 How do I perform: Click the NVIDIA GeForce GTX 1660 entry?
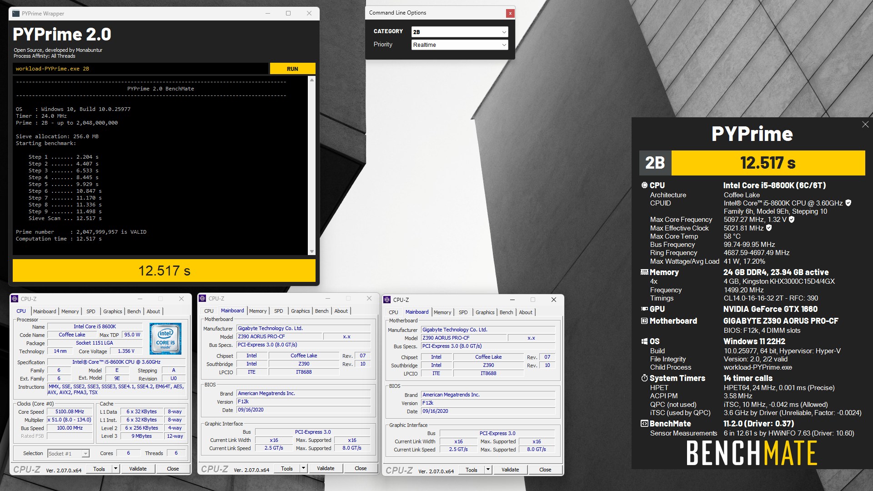pos(770,309)
